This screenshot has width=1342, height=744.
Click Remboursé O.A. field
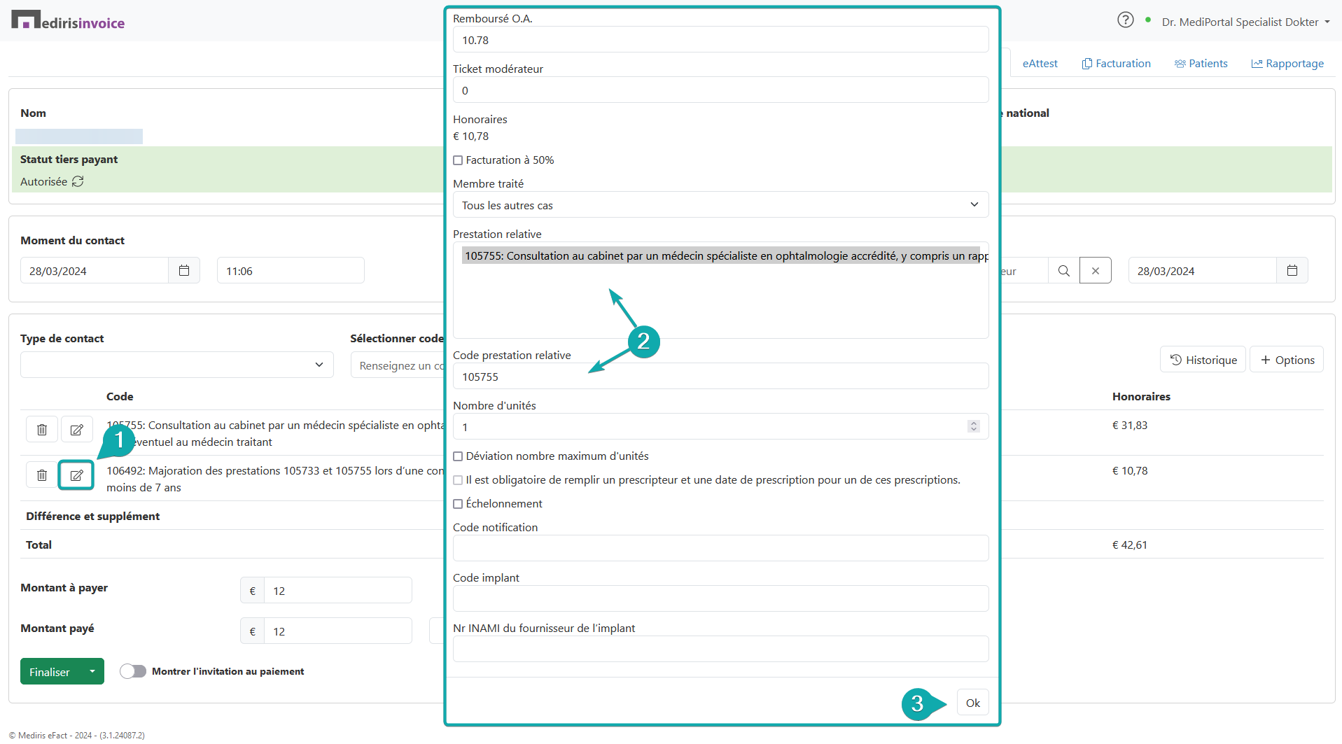tap(721, 40)
